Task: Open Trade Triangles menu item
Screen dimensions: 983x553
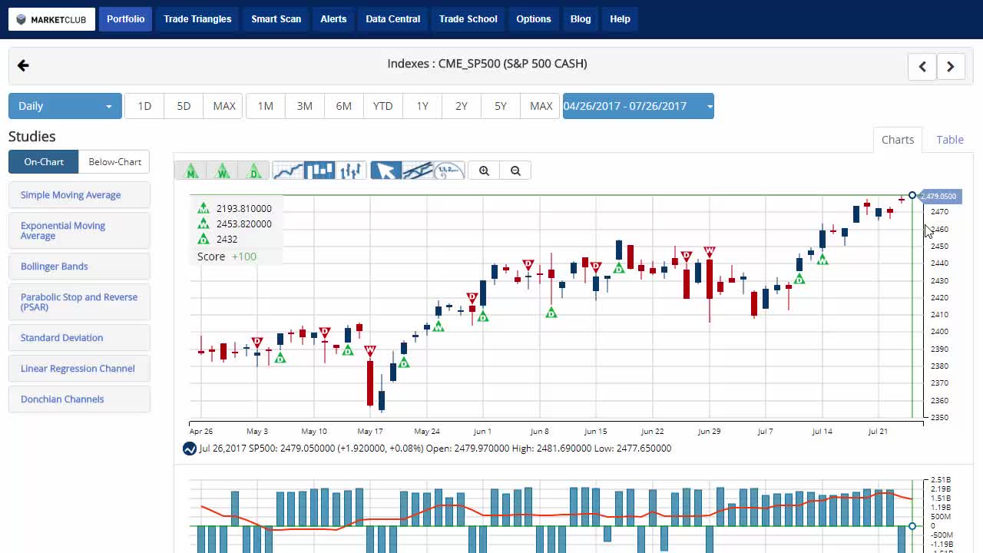Action: (x=197, y=19)
